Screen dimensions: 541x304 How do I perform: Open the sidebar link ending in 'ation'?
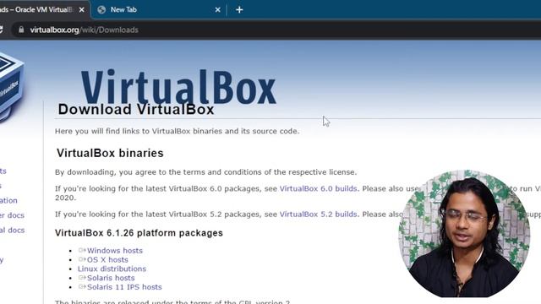tap(8, 200)
